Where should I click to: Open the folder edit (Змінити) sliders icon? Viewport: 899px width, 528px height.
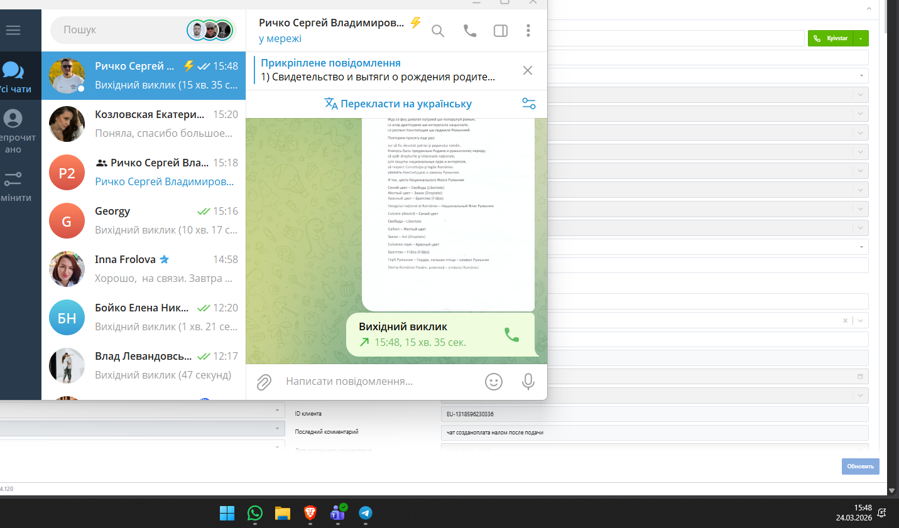(13, 186)
